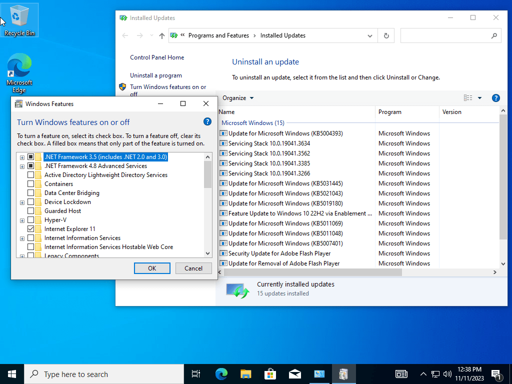Click the help icon in Windows Features
Screen dimensions: 512x384
pyautogui.click(x=207, y=122)
